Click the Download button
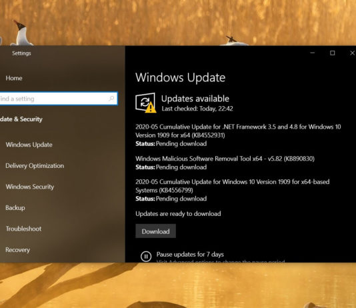This screenshot has width=356, height=308. pyautogui.click(x=155, y=231)
